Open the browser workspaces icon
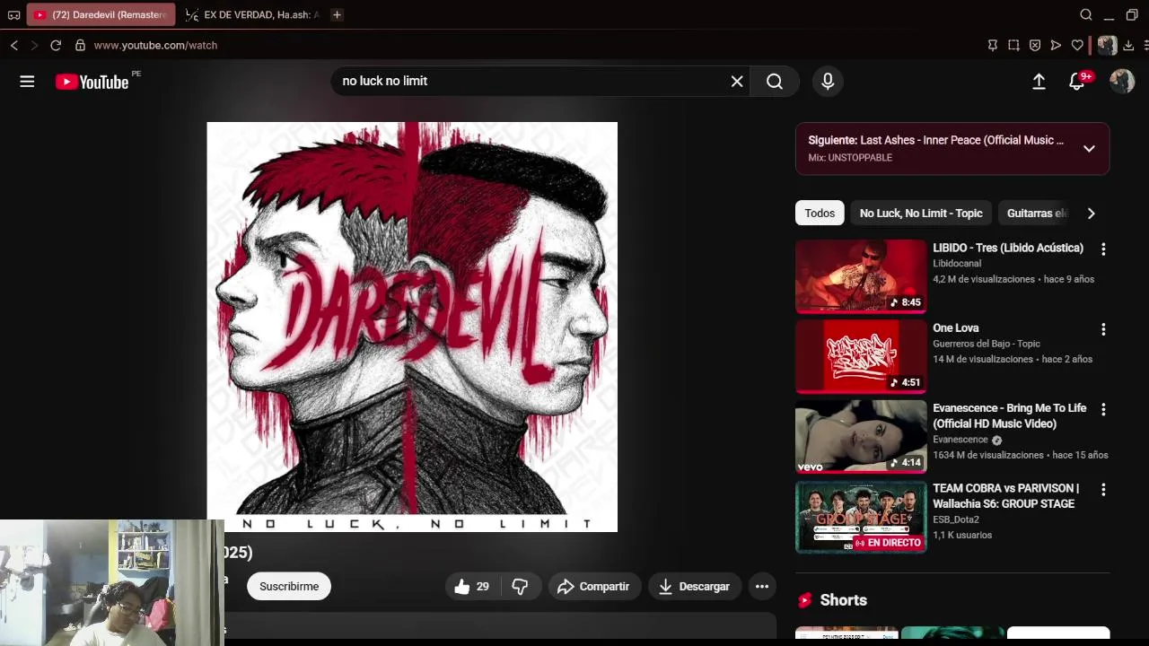 [x=13, y=14]
